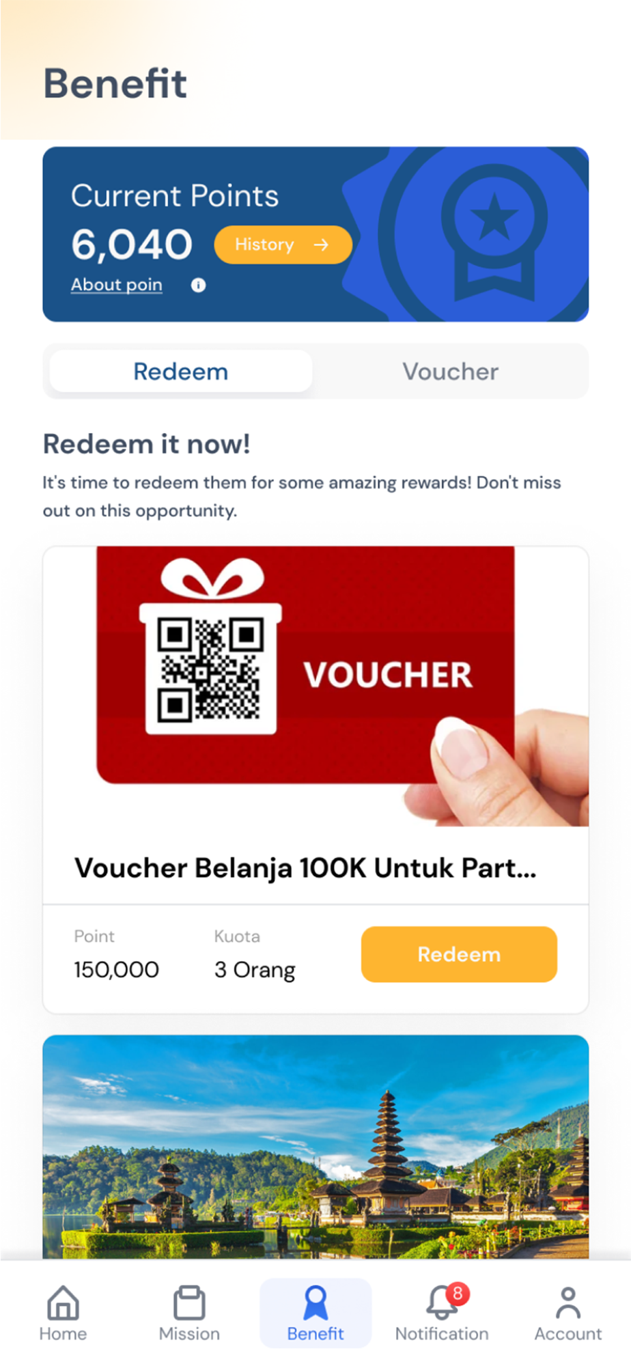
Task: Open the Bali temple reward image
Action: [x=315, y=1147]
